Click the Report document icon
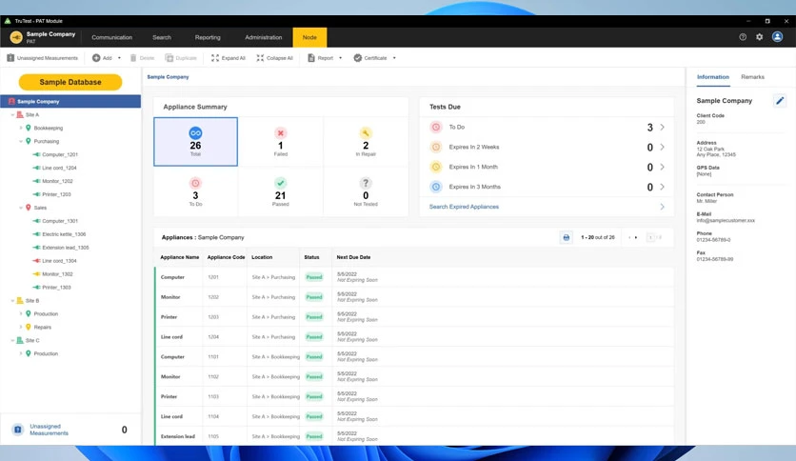This screenshot has width=796, height=461. tap(311, 58)
